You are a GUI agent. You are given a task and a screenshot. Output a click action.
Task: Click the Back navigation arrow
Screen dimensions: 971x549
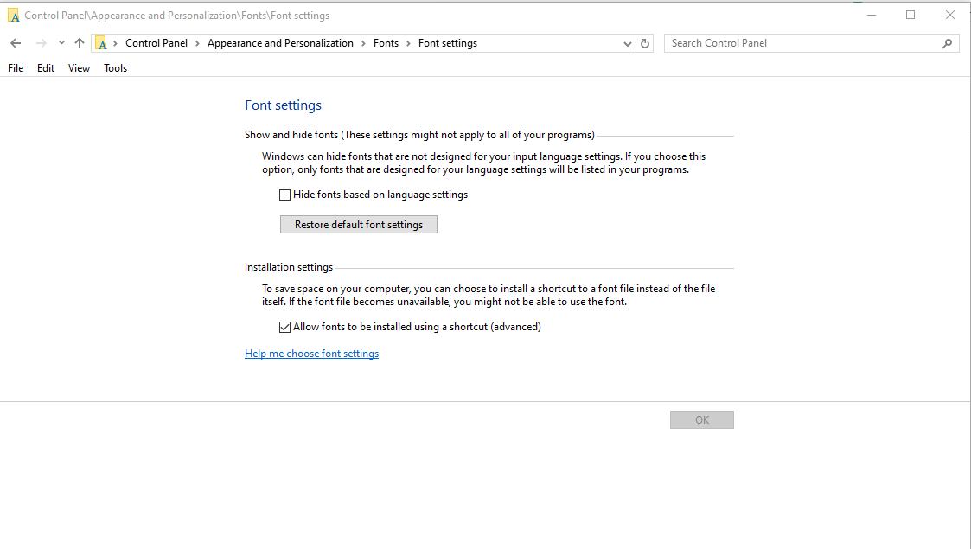coord(16,43)
